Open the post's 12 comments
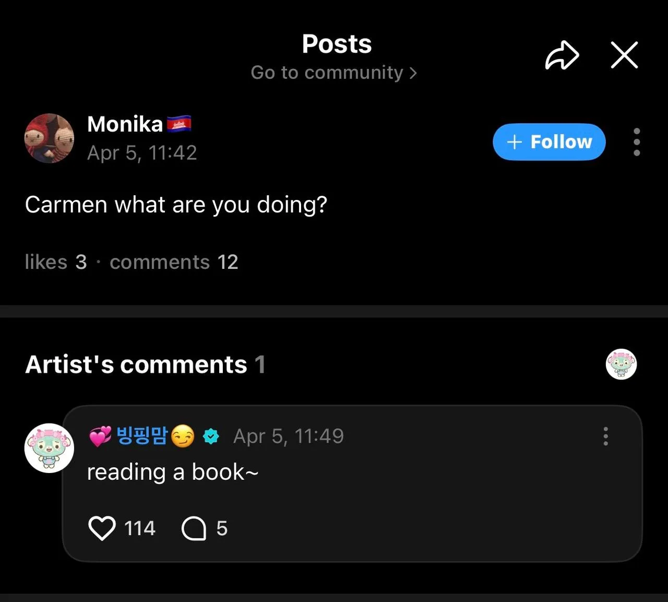This screenshot has width=668, height=602. coord(174,262)
